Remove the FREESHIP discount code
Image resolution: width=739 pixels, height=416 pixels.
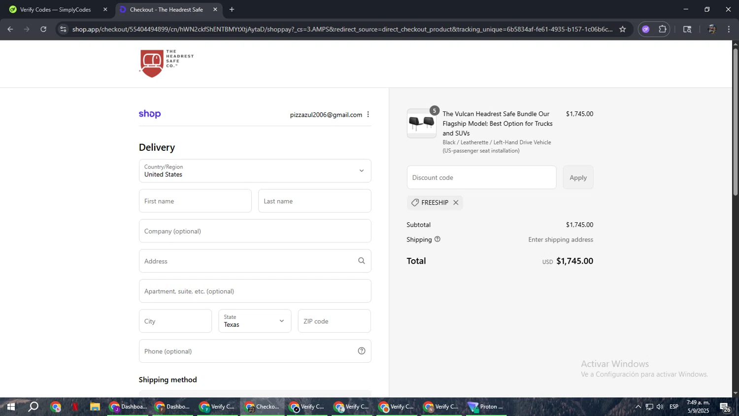click(x=456, y=203)
